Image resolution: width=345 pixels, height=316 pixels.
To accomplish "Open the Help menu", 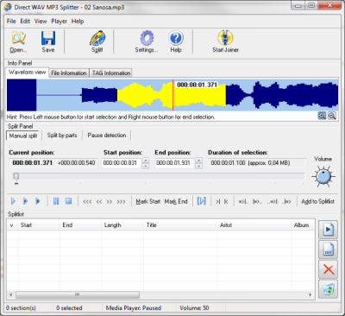I will [78, 22].
